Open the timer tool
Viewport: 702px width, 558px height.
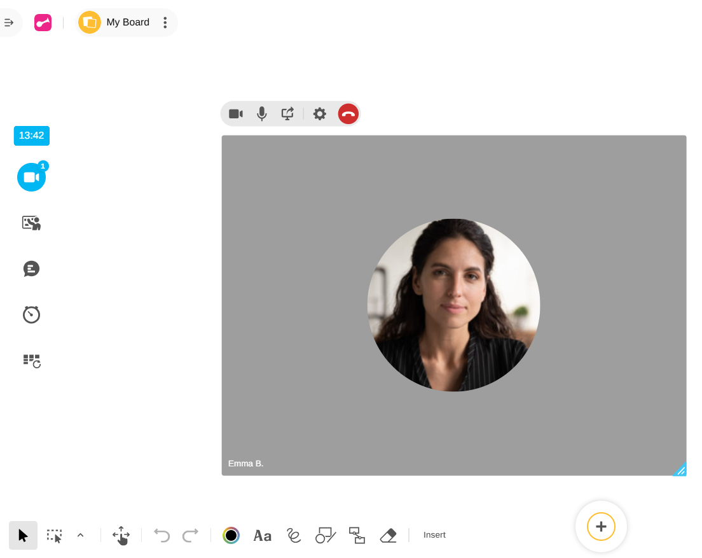coord(31,314)
